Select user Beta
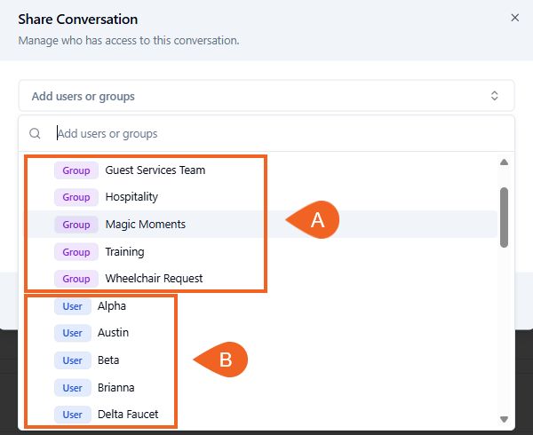Viewport: 533px width, 435px height. (x=108, y=360)
